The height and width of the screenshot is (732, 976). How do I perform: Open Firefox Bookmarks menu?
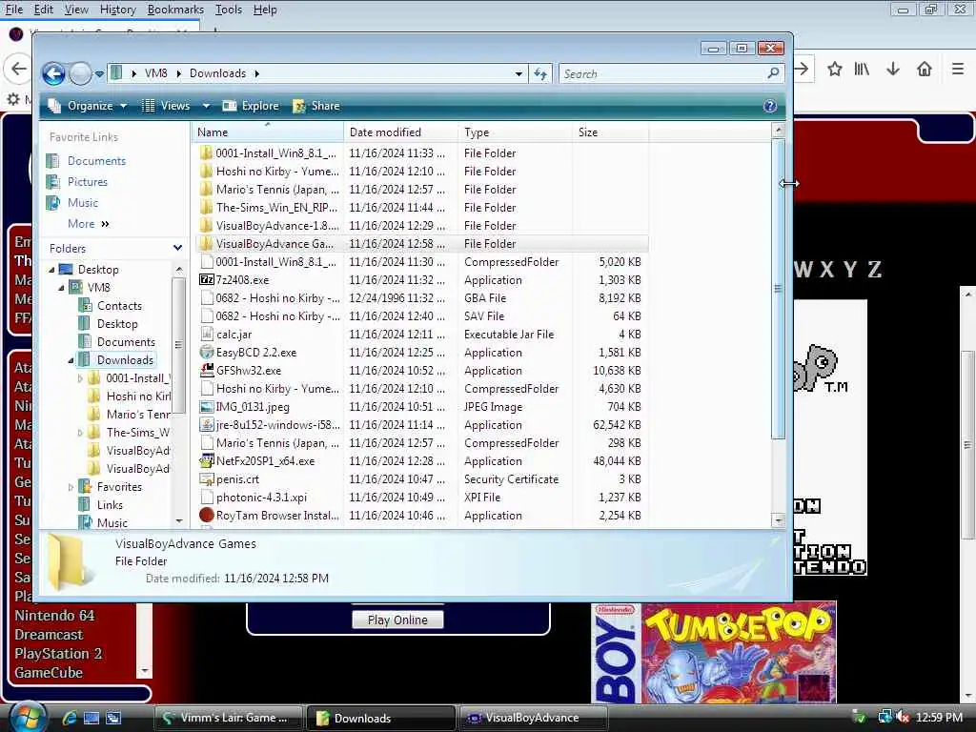pos(175,10)
